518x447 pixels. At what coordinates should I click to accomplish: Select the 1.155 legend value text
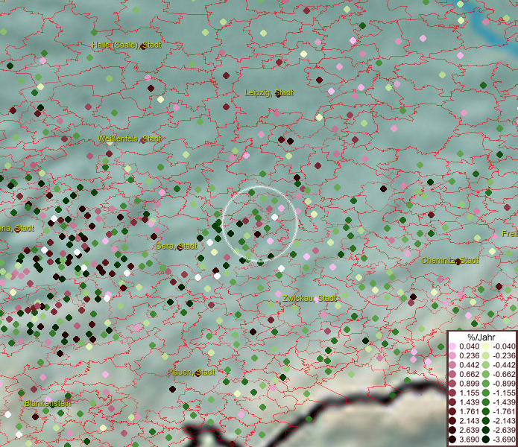(469, 393)
